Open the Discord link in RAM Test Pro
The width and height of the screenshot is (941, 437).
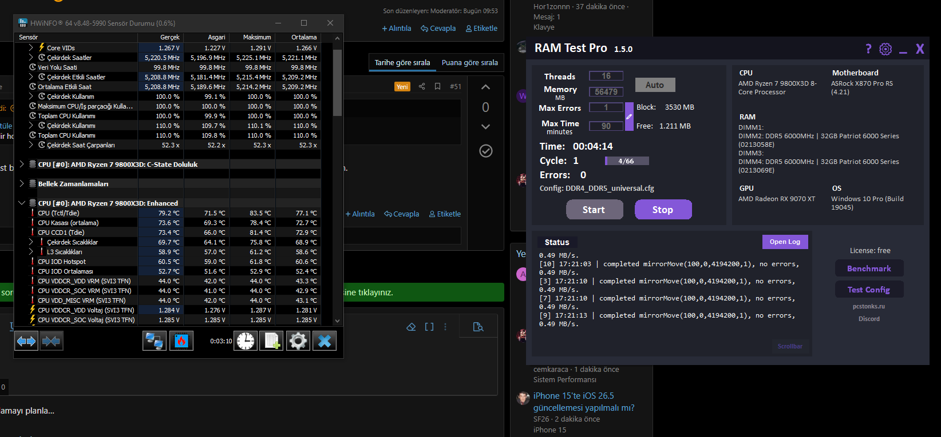pyautogui.click(x=869, y=319)
